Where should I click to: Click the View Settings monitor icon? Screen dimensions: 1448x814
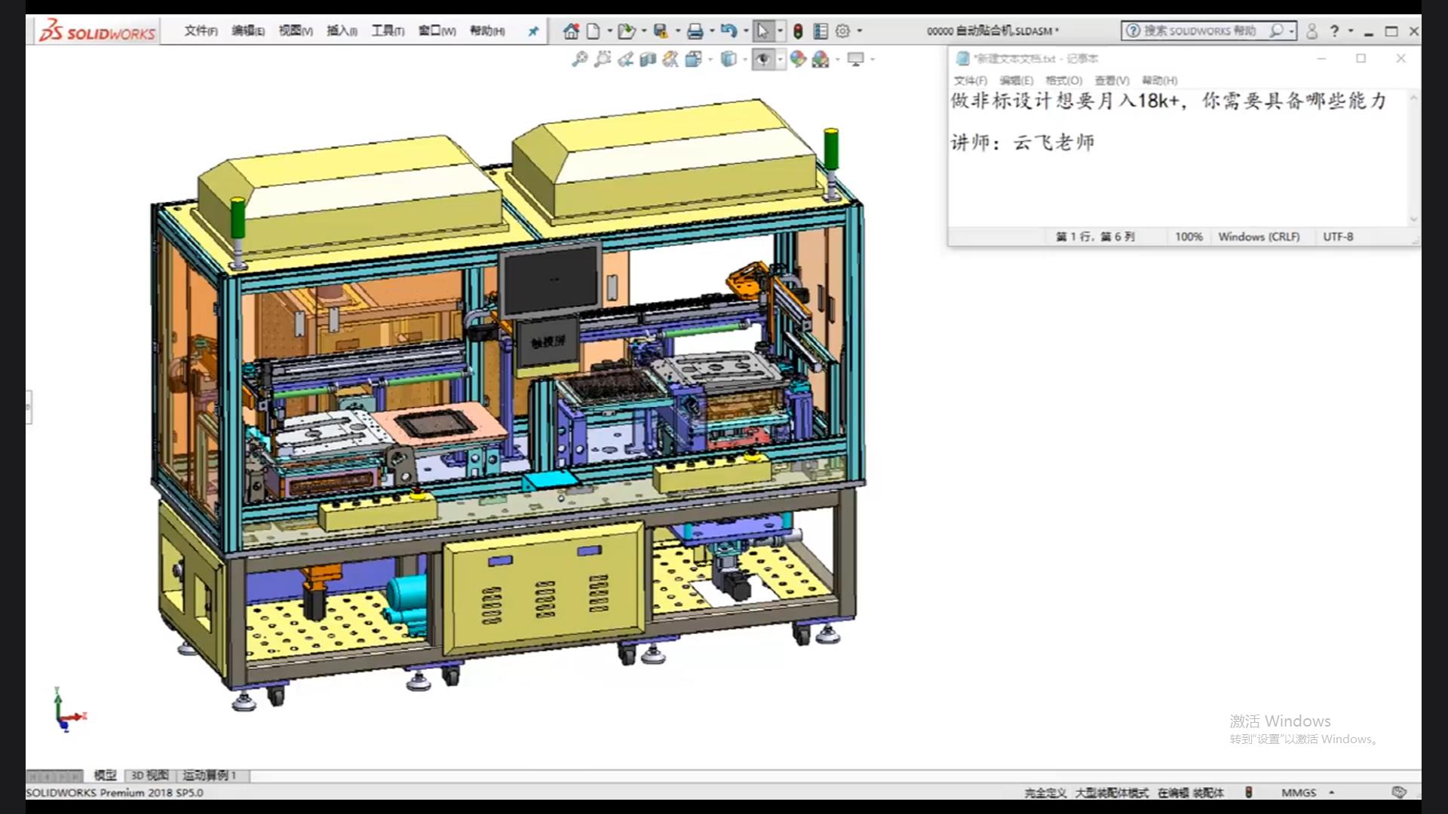click(x=856, y=59)
